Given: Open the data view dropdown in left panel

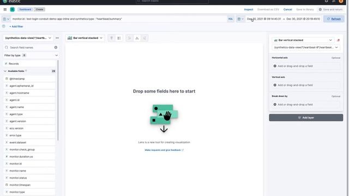Looking at the screenshot, I should tap(28, 38).
